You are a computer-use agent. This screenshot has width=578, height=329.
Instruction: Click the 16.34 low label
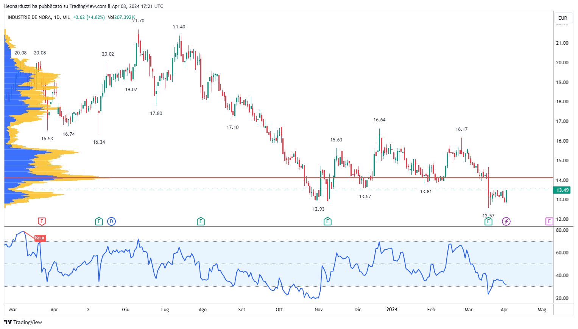[x=99, y=142]
